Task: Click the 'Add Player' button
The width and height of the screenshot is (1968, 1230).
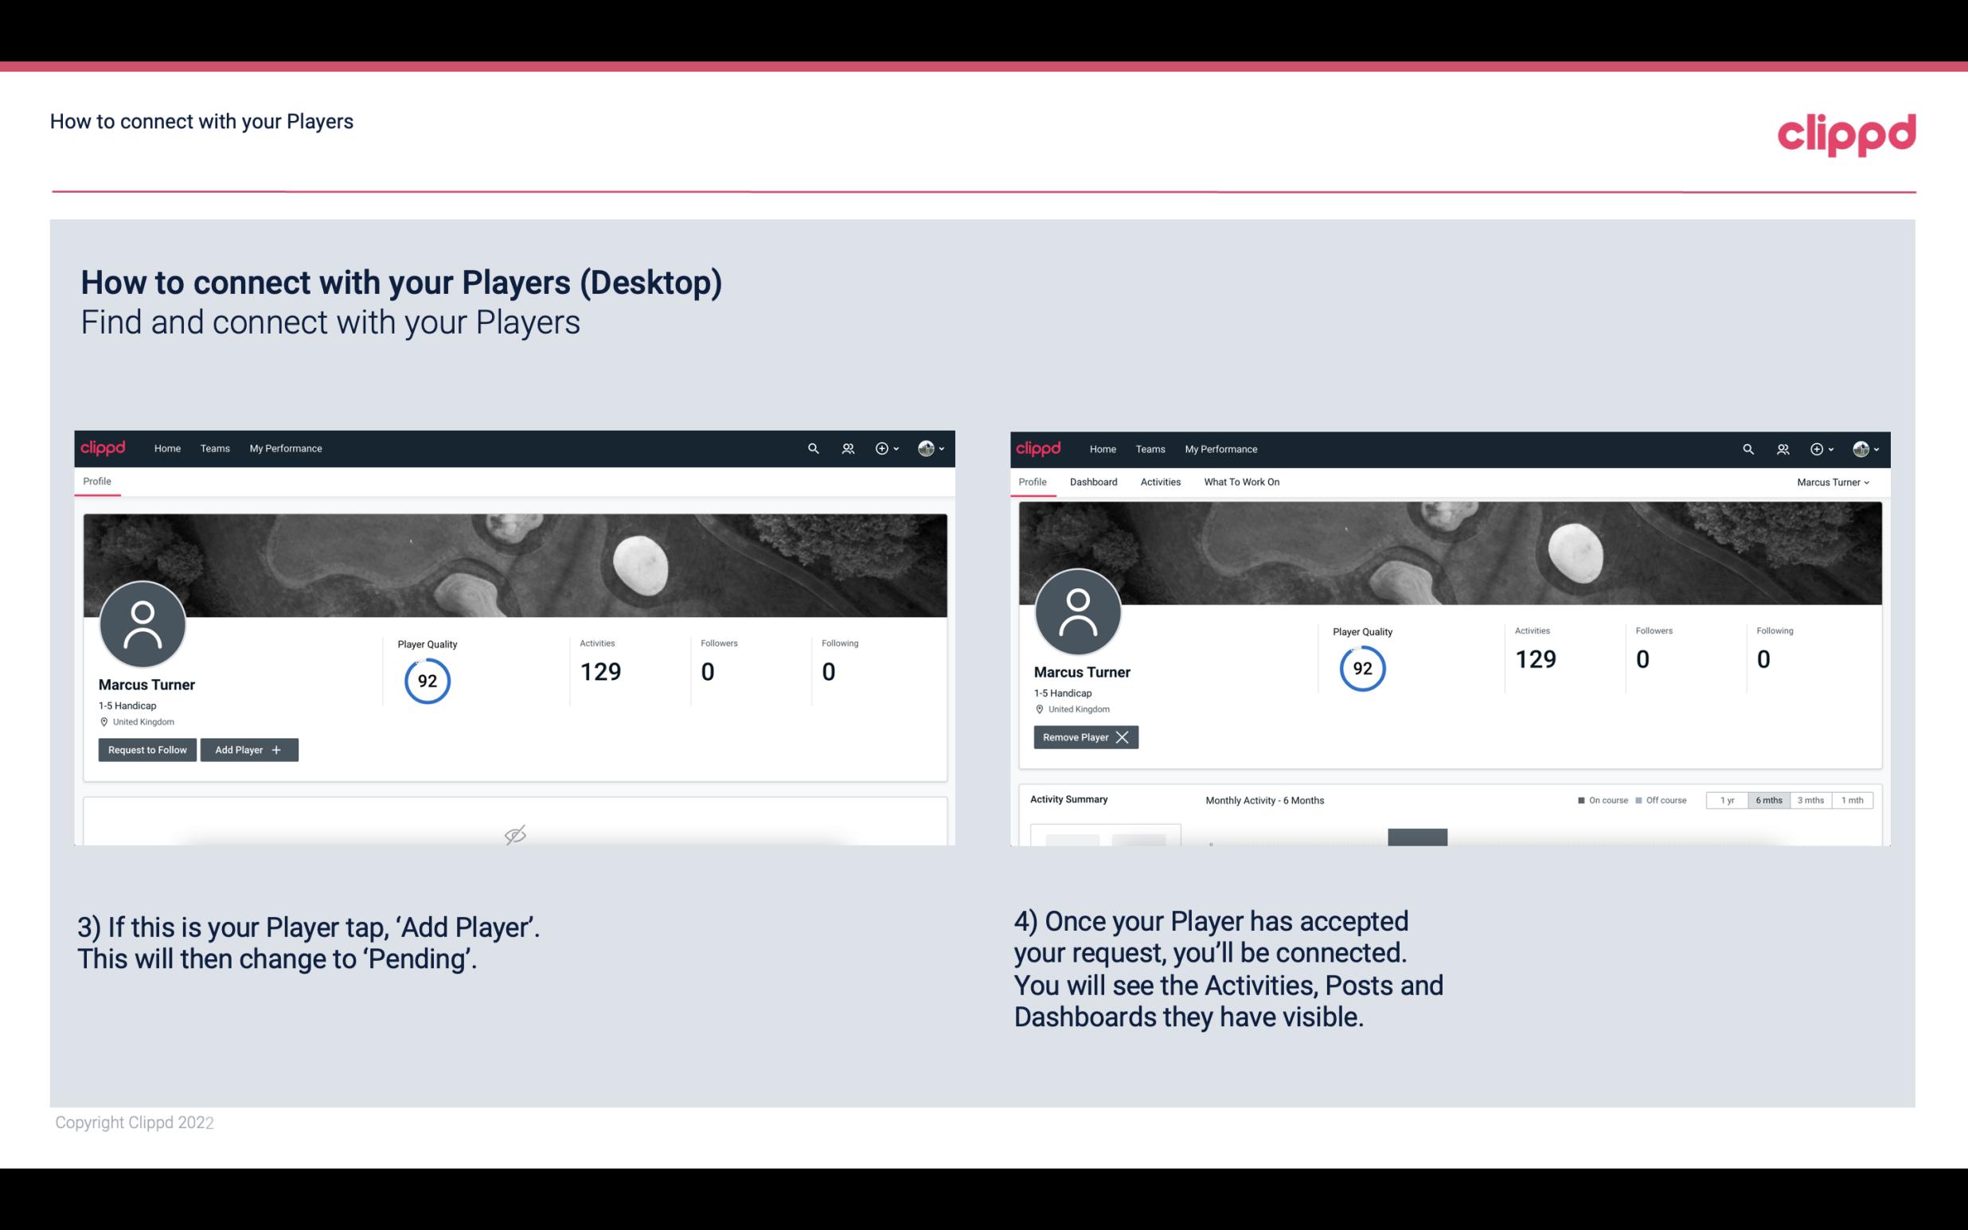Action: [x=249, y=748]
